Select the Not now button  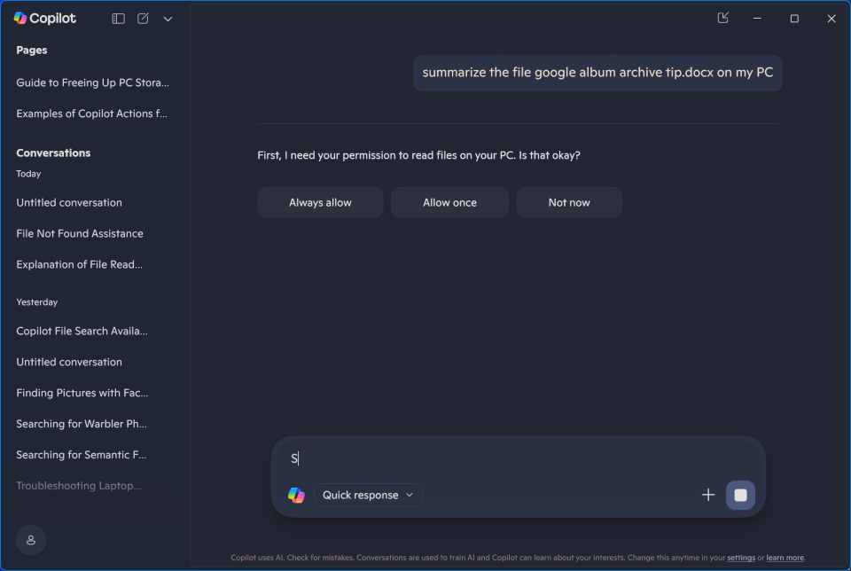[569, 202]
